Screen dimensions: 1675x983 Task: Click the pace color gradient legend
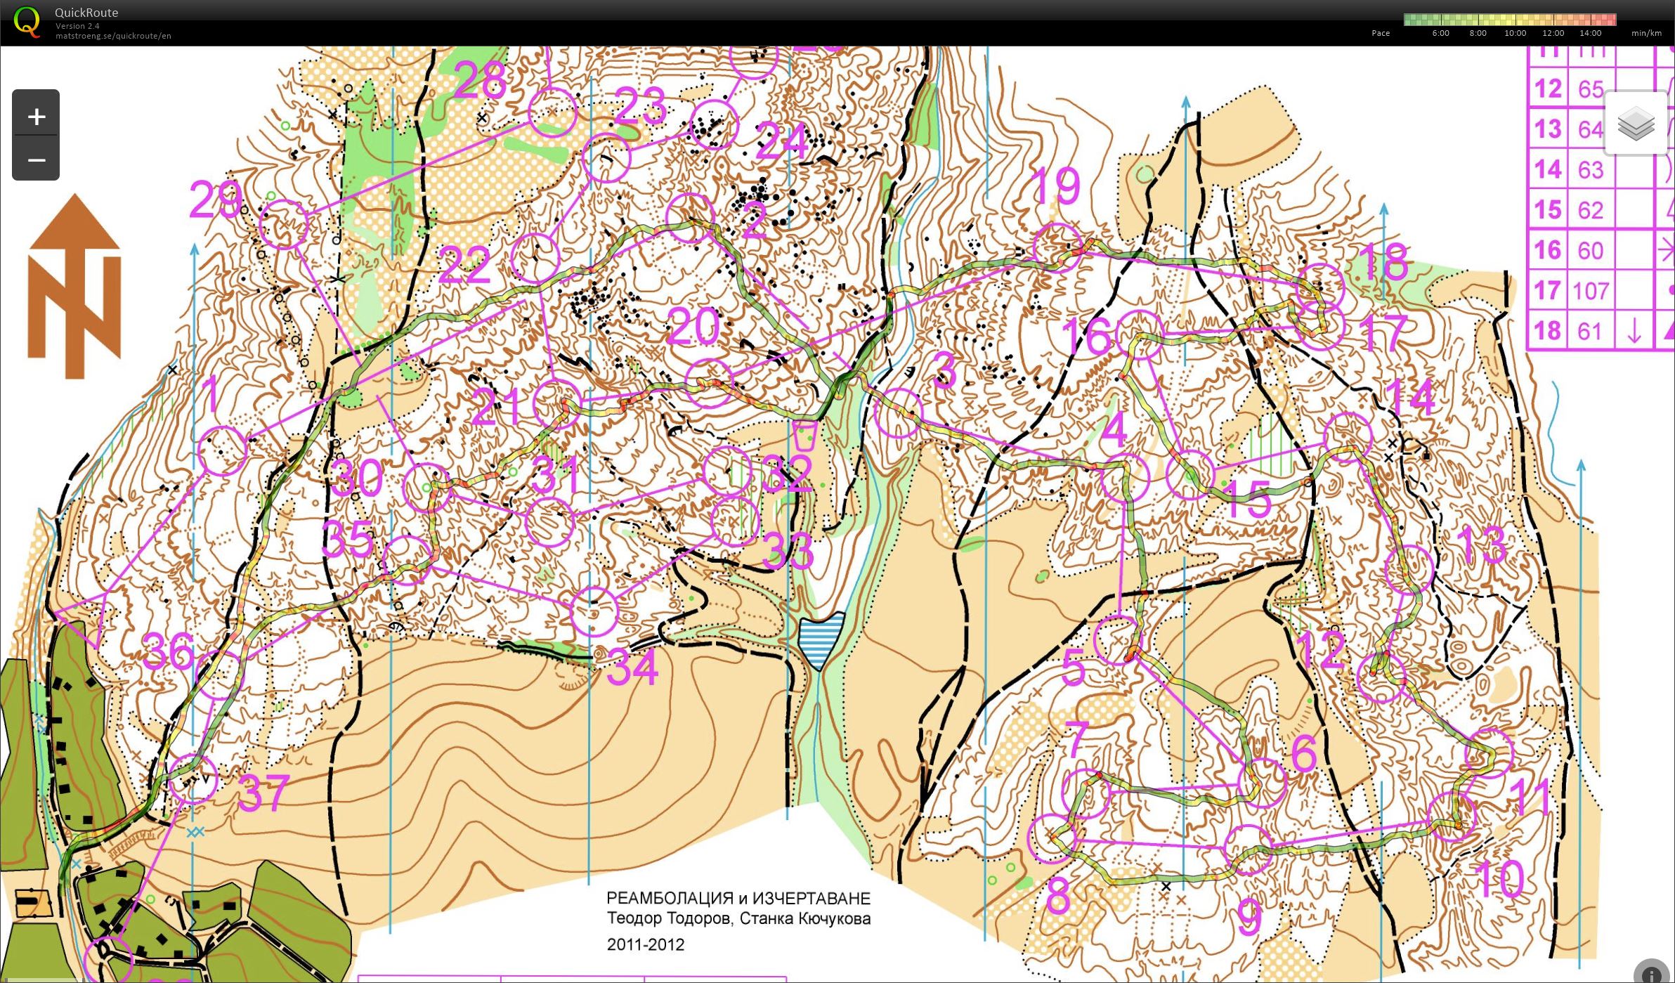[x=1509, y=20]
